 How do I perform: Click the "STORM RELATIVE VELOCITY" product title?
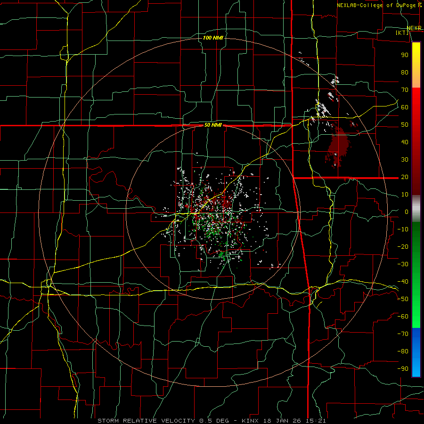146,421
